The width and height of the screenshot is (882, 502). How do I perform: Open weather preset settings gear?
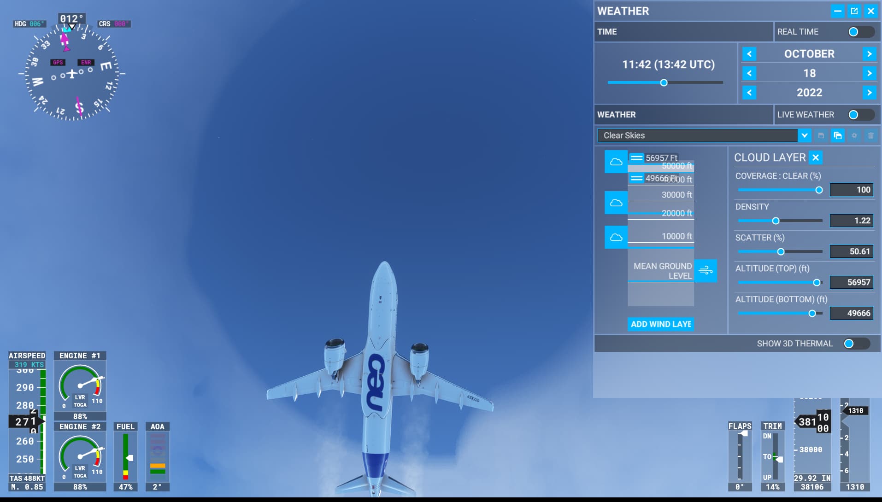coord(854,135)
